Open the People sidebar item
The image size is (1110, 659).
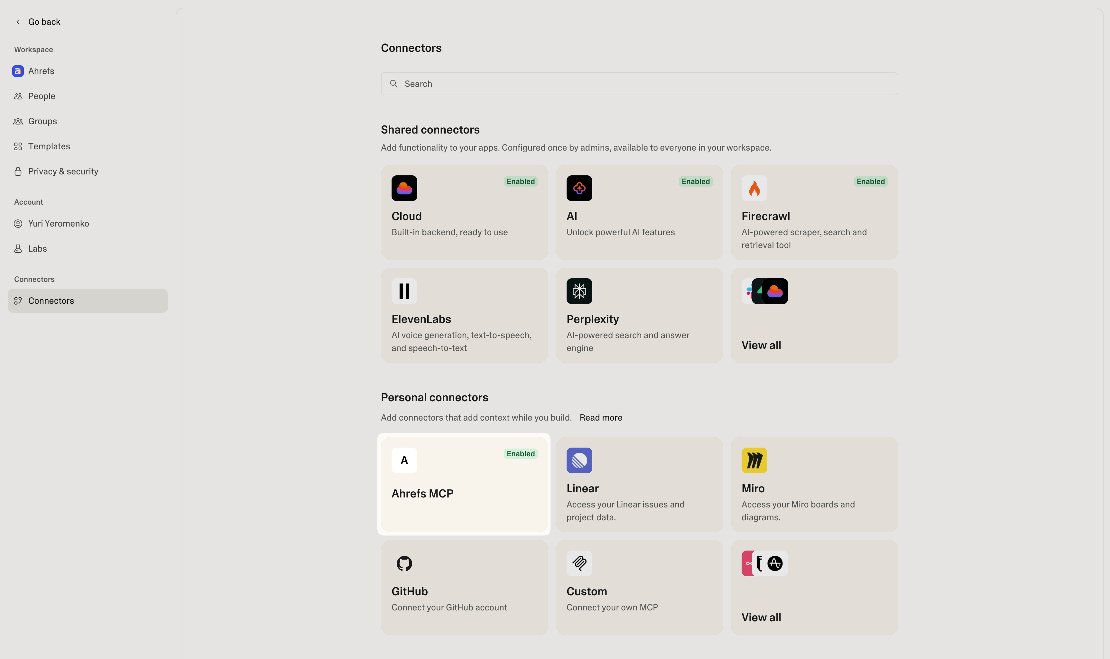pyautogui.click(x=42, y=96)
